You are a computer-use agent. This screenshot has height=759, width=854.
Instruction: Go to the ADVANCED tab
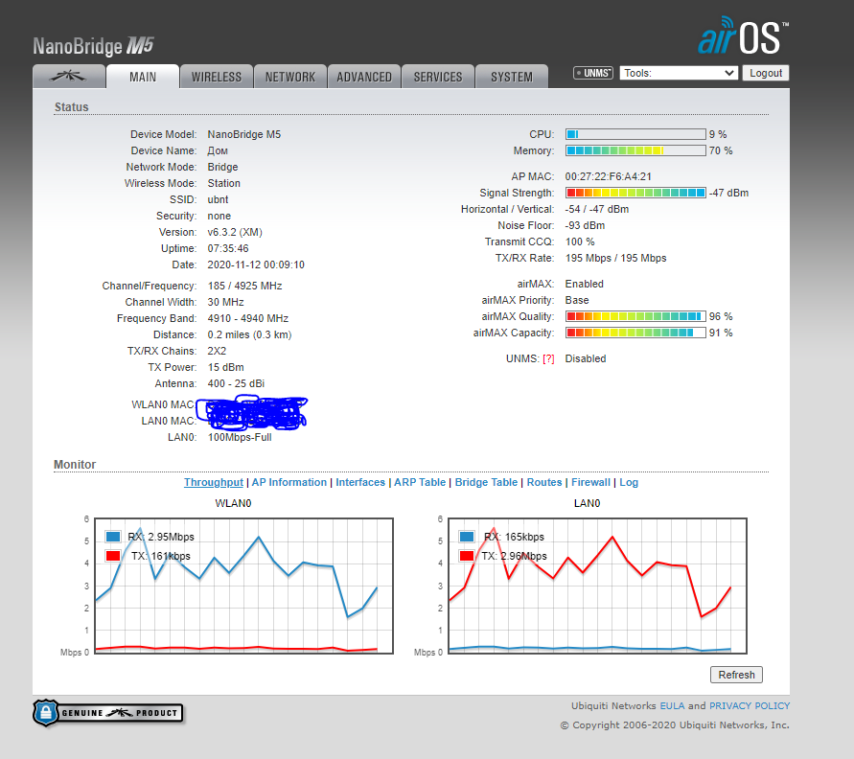click(x=364, y=77)
